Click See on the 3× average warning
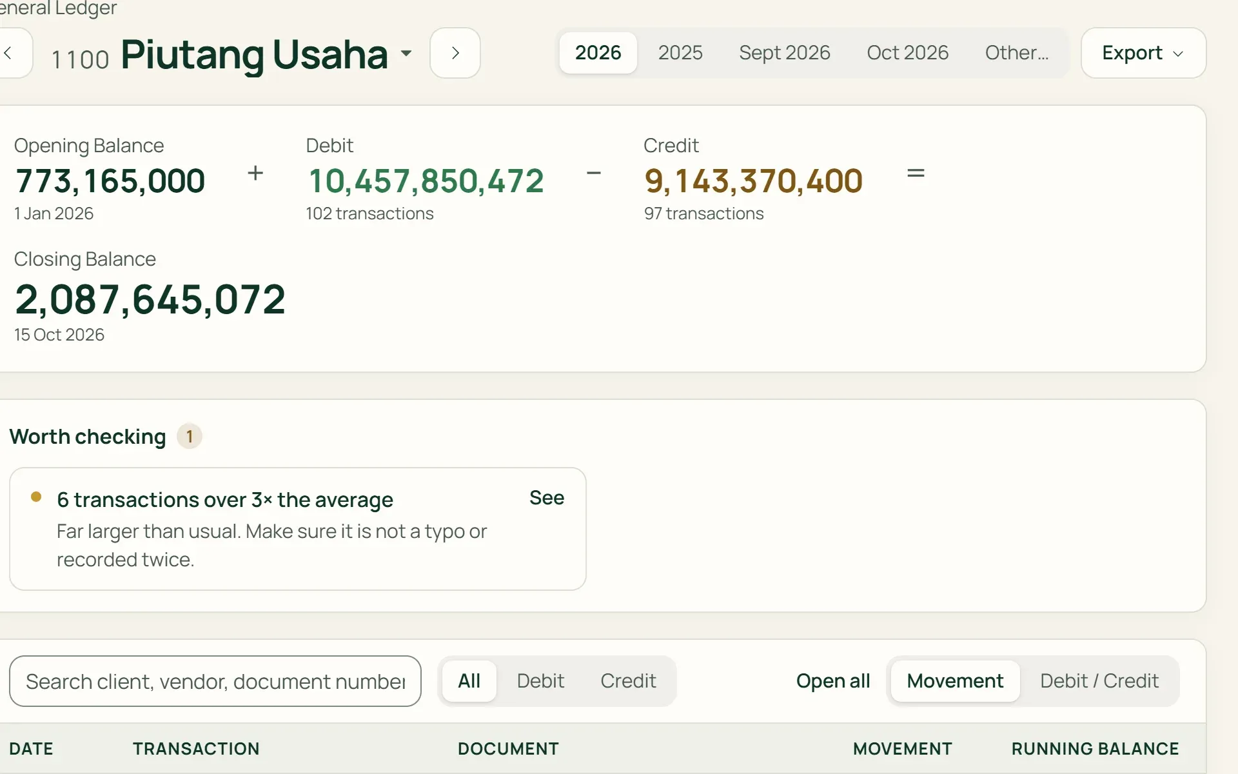The width and height of the screenshot is (1238, 774). pyautogui.click(x=546, y=498)
